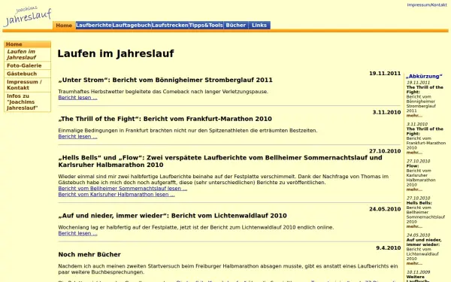The width and height of the screenshot is (451, 282).
Task: Click the Noch mehr Bücher headline
Action: tap(89, 254)
